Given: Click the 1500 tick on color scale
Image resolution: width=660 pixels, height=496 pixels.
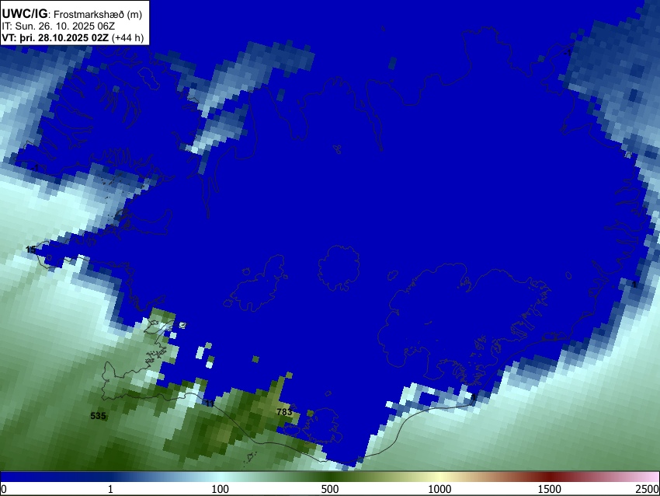Looking at the screenshot, I should (550, 489).
